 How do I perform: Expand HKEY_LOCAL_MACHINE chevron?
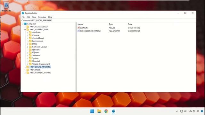[25, 67]
